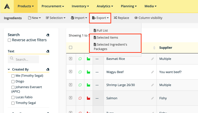Click Shrimp Large green status circle
Screen dimensions: 198x113
(80, 85)
